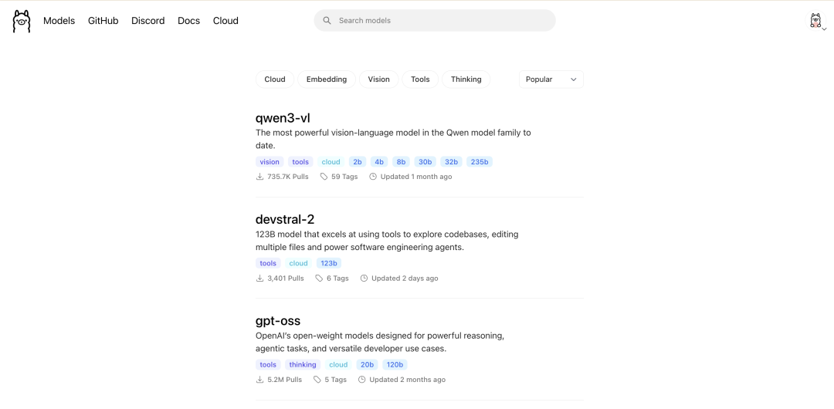Screen dimensions: 834x409
Task: Click the gpt-oss description text
Action: point(380,342)
